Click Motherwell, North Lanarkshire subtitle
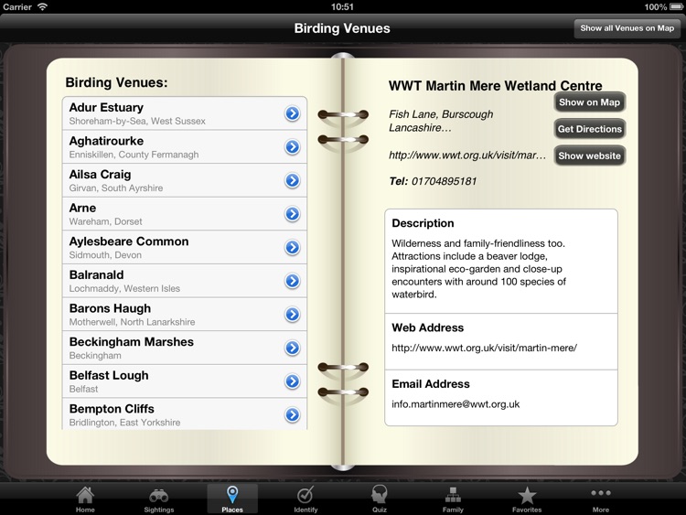This screenshot has width=686, height=515. (x=132, y=322)
